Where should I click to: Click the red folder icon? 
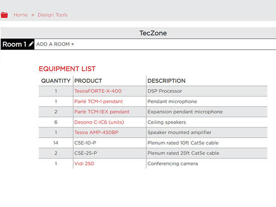click(x=4, y=15)
